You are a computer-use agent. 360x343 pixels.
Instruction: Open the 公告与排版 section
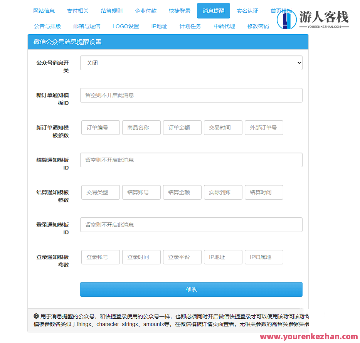point(47,26)
